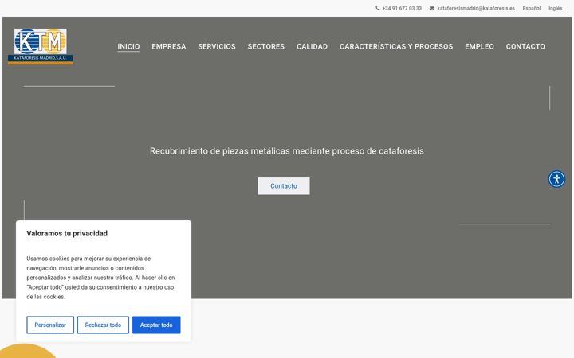Click Aceptar todo cookie button
574x358 pixels.
(x=156, y=325)
